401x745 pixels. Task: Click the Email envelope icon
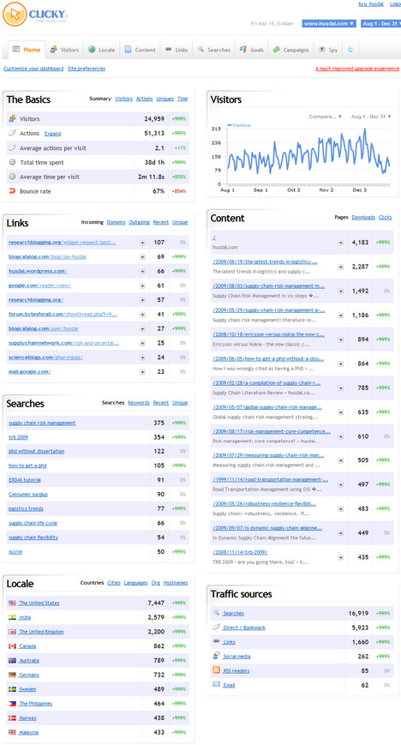[216, 685]
